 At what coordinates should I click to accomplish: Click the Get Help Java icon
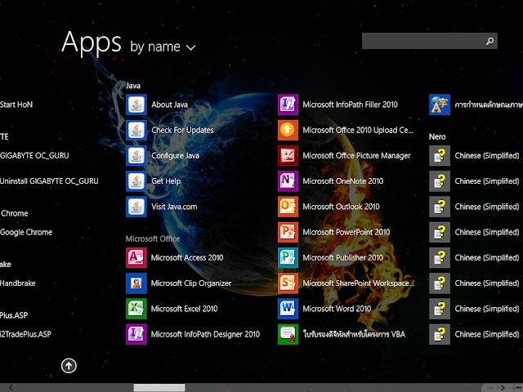(136, 181)
